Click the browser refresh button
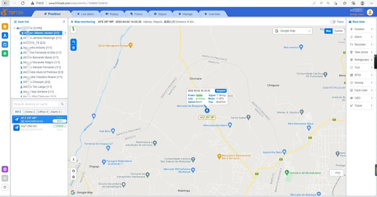The width and height of the screenshot is (377, 197). click(23, 3)
